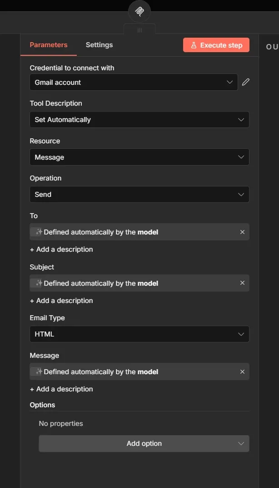Click the flask icon inside Execute step

(x=194, y=45)
